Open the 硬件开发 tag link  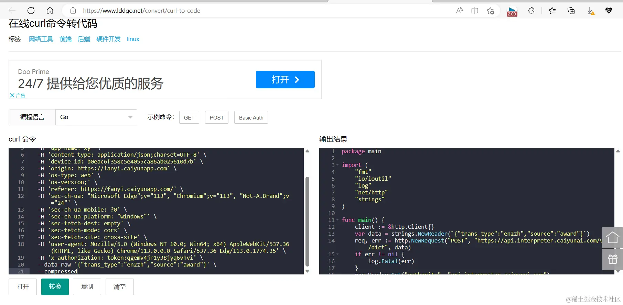click(108, 39)
